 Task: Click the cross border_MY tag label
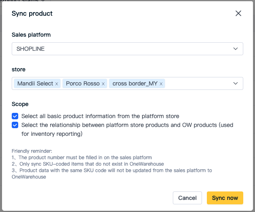[x=135, y=83]
